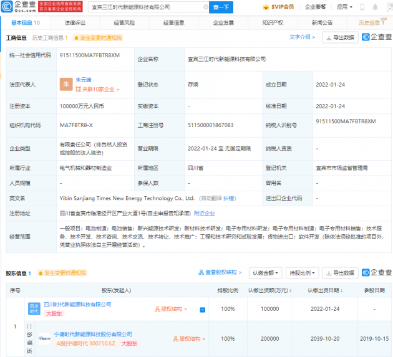The height and width of the screenshot is (357, 393).
Task: Enable 发生变更时通知我 for 工商信息
Action: coord(98,38)
